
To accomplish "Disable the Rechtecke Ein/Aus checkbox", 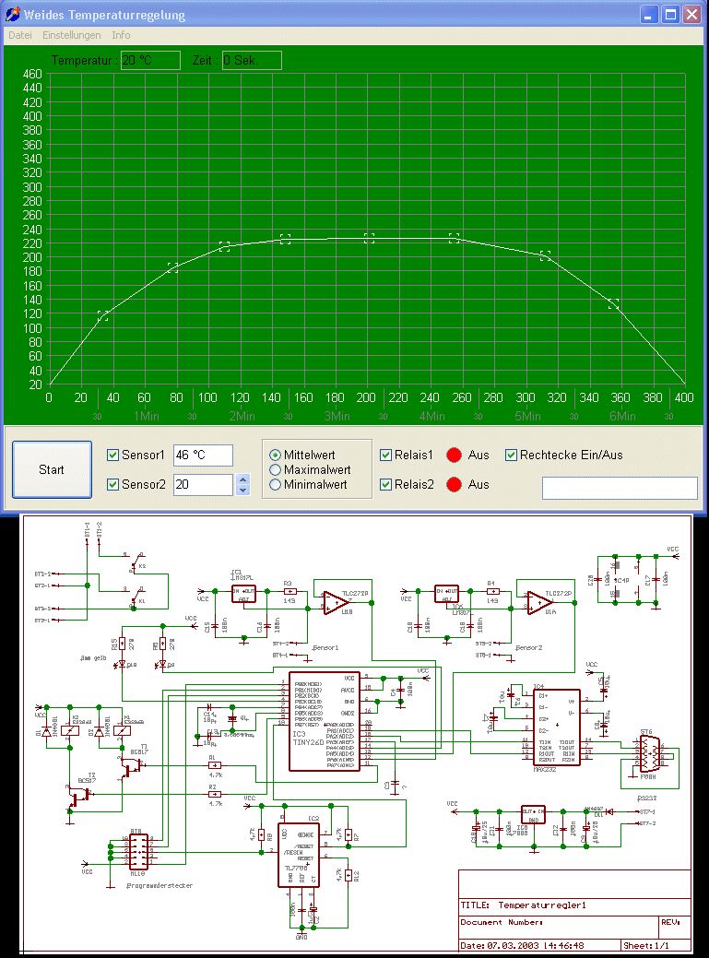I will point(511,455).
